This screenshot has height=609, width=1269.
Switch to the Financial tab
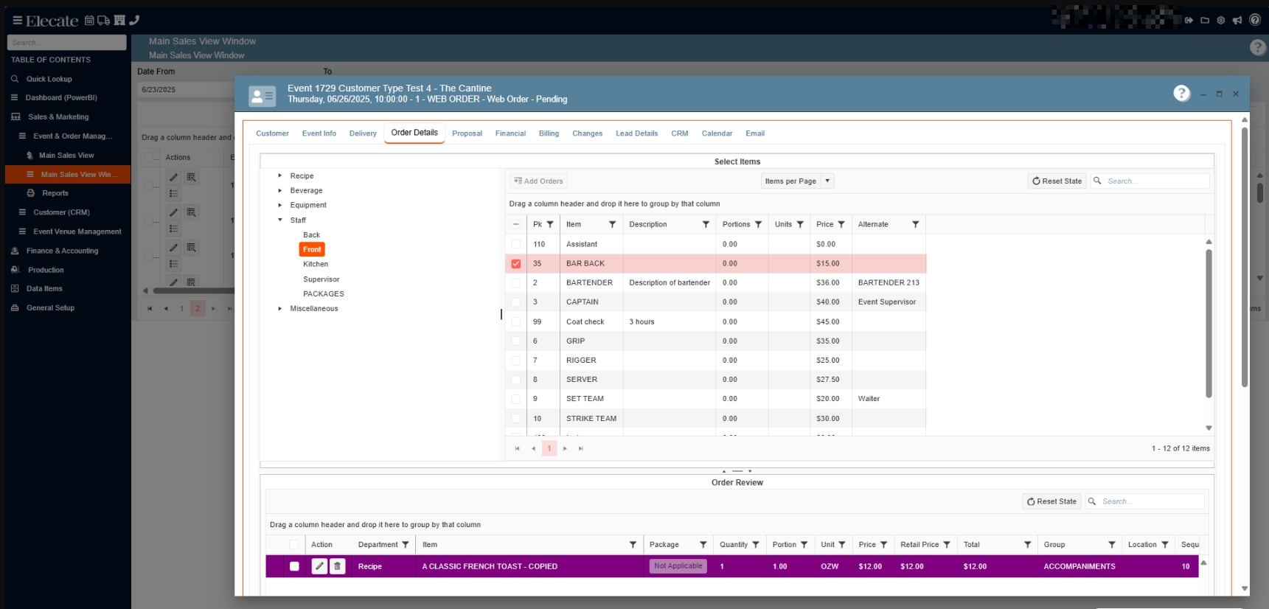click(510, 133)
